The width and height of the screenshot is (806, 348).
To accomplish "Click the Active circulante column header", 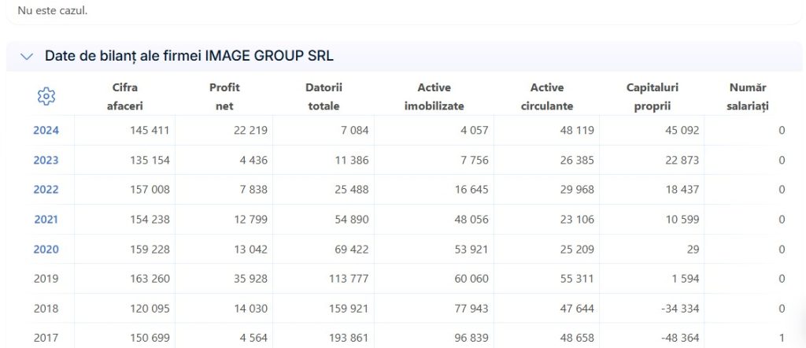I will tap(547, 97).
